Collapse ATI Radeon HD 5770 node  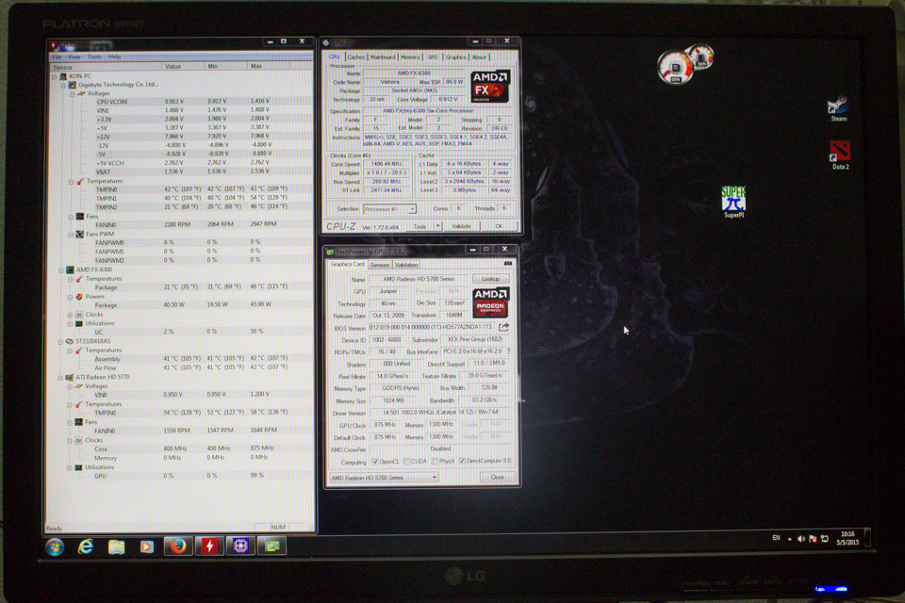[x=60, y=378]
